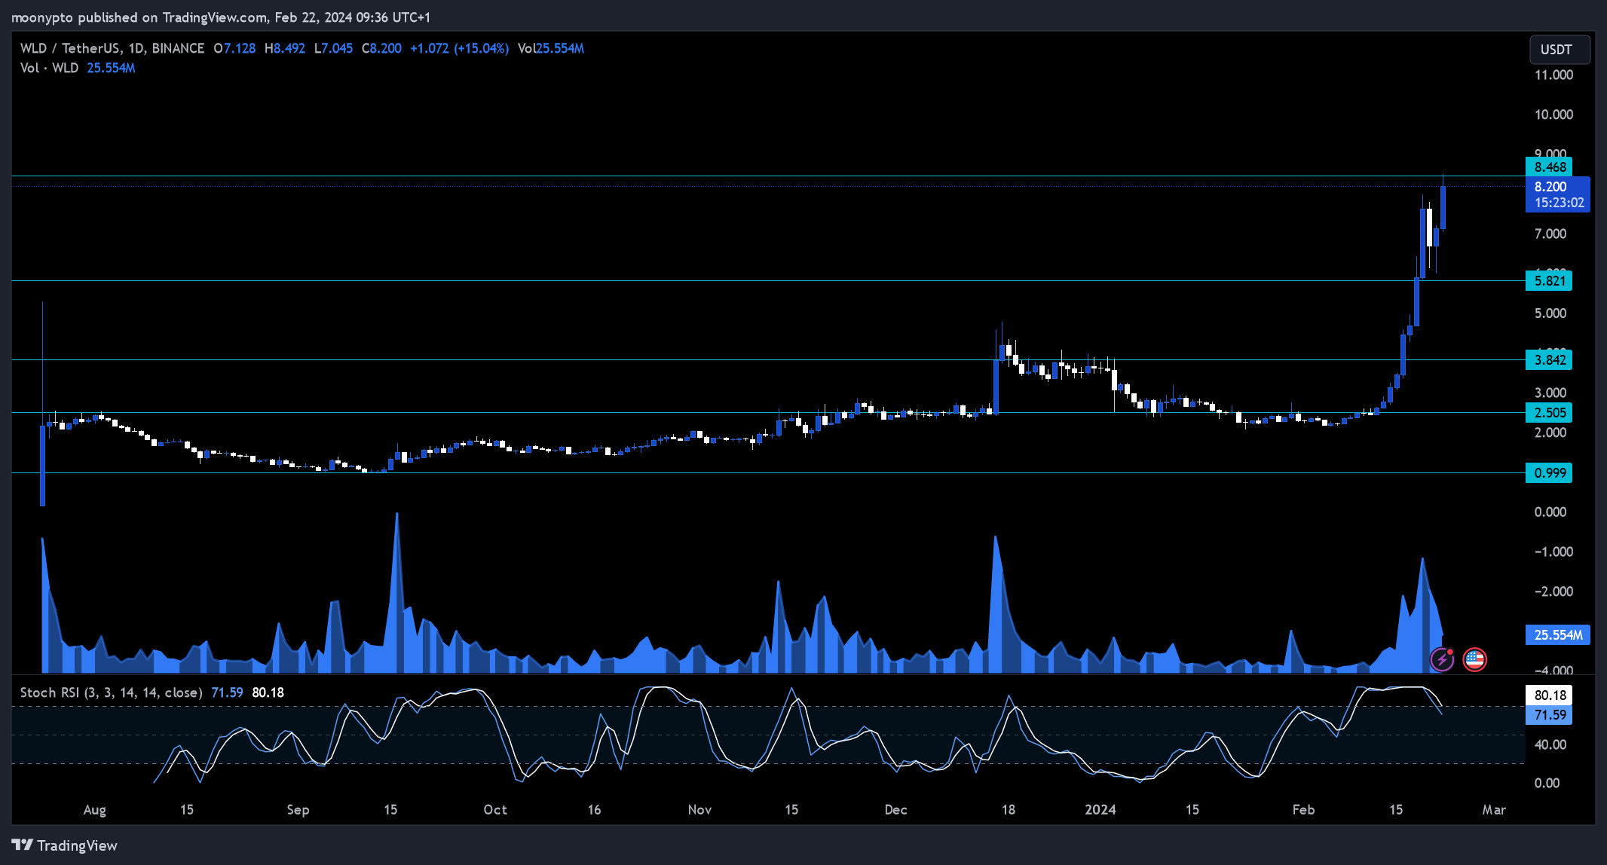Click the volume 25.554M axis label
1607x865 pixels.
(1557, 634)
